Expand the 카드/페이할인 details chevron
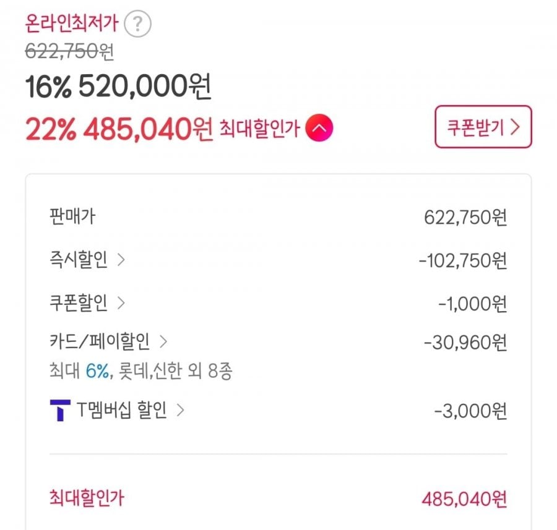This screenshot has width=557, height=530. click(163, 341)
